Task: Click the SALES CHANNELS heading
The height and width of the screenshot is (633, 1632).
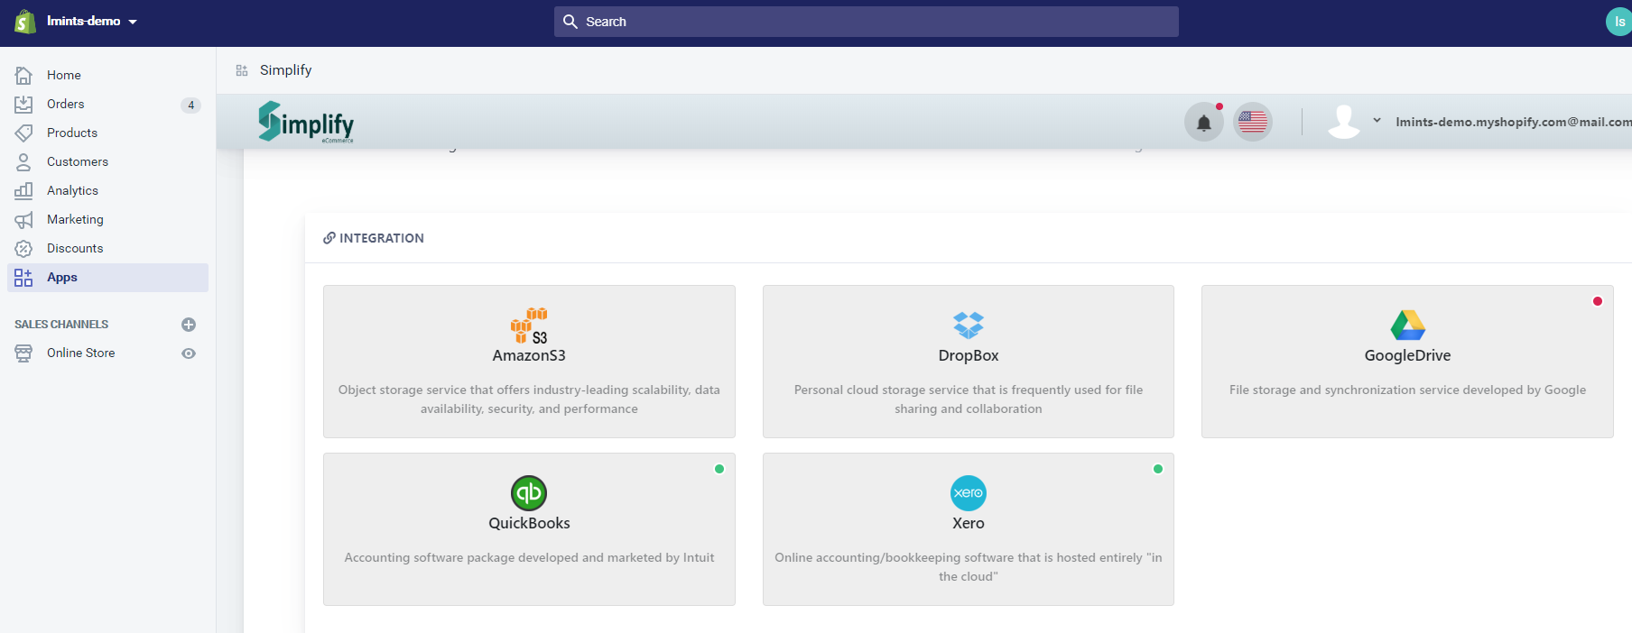Action: [61, 325]
